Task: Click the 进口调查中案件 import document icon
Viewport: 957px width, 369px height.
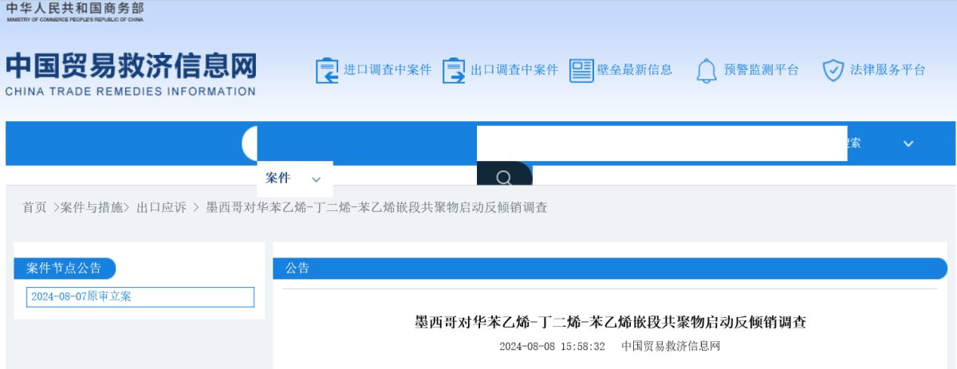Action: pyautogui.click(x=327, y=70)
